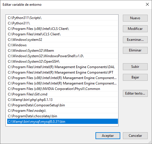The height and width of the screenshot is (144, 152).
Task: Select the C:\Windows\system32 entry
Action: point(62,40)
